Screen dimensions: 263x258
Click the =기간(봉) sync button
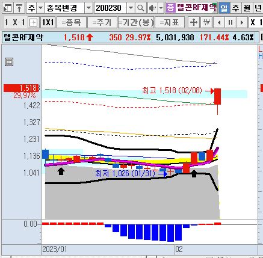(136, 22)
